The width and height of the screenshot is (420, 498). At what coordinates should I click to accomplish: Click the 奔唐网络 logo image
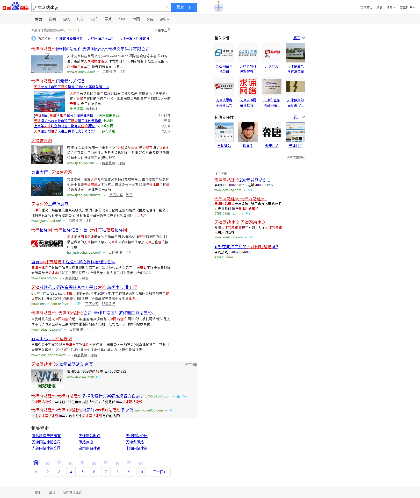tap(272, 132)
